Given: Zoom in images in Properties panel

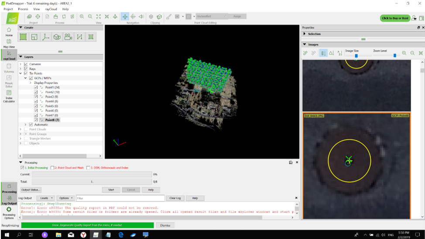Looking at the screenshot, I should 404,53.
